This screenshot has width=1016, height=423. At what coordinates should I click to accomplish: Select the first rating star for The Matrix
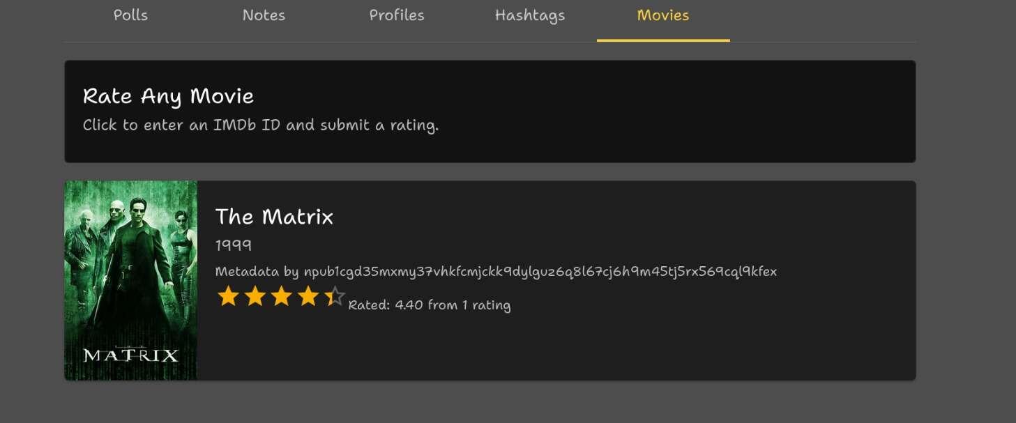228,296
